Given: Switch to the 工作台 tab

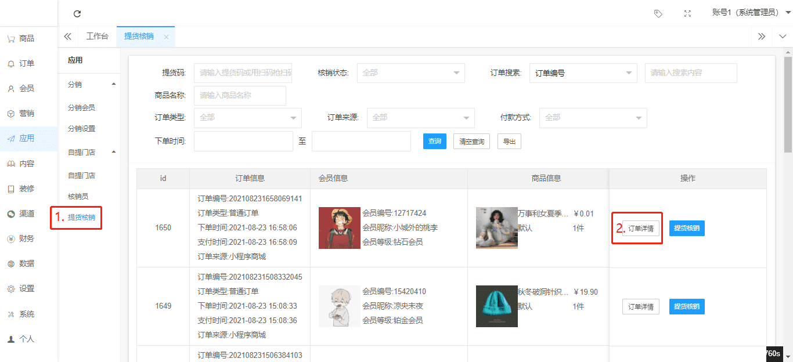Looking at the screenshot, I should [97, 37].
